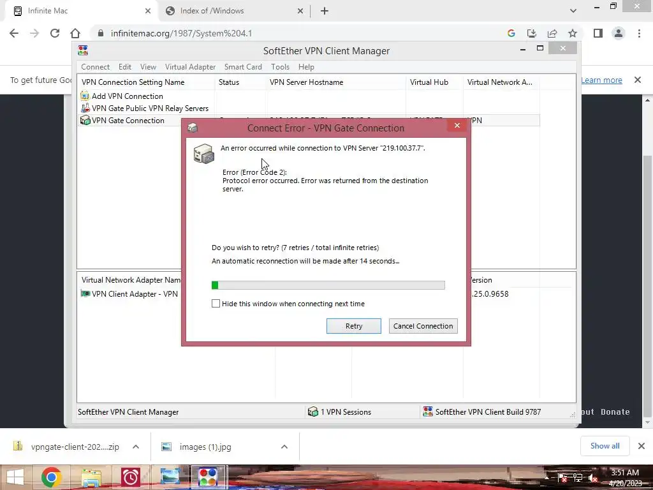Select VPN Gate Public VPN Relay Servers icon
Viewport: 653px width, 490px height.
[x=85, y=108]
